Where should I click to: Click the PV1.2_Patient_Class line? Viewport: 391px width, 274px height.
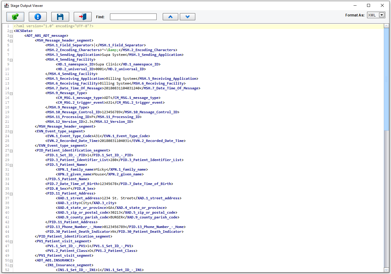pyautogui.click(x=91, y=251)
